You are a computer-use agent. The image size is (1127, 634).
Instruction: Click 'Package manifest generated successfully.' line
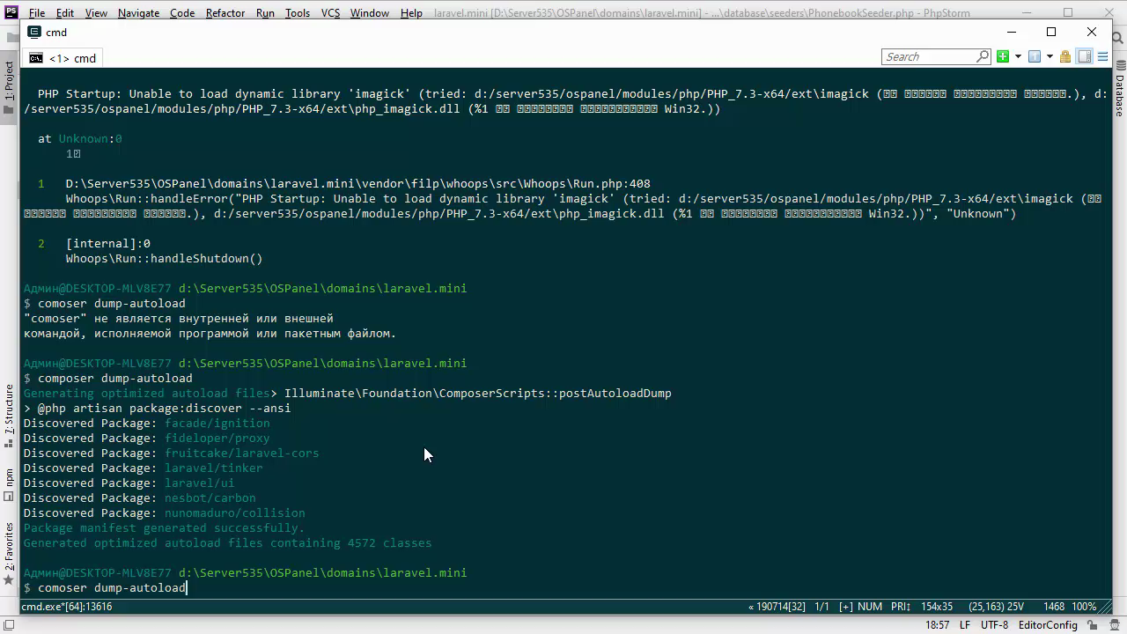click(x=164, y=528)
